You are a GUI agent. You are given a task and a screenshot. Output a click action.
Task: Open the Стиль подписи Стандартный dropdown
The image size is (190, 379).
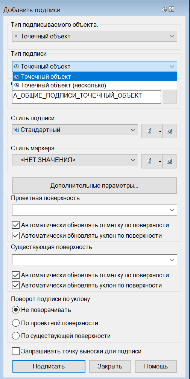pyautogui.click(x=75, y=130)
